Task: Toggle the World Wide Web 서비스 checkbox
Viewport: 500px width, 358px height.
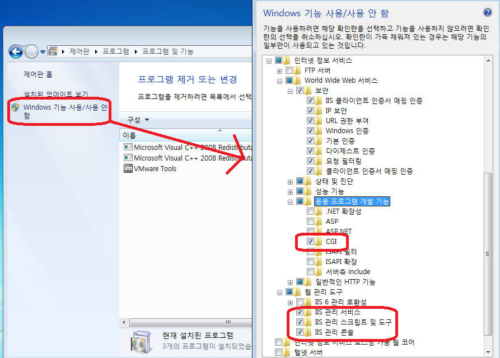Action: tap(289, 80)
